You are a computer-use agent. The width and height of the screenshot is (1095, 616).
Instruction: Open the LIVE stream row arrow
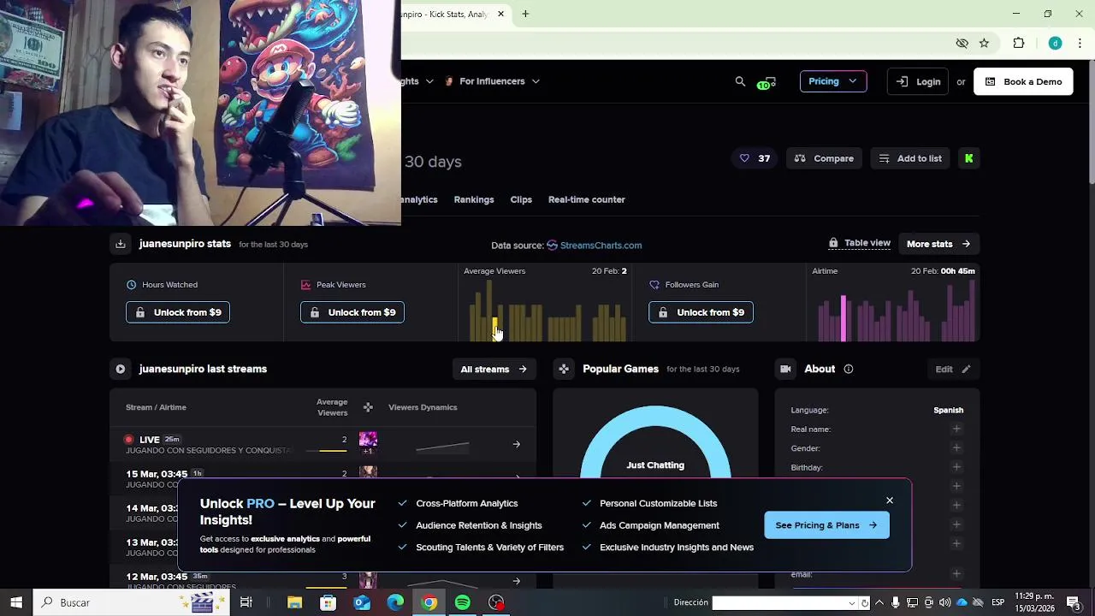click(x=516, y=444)
